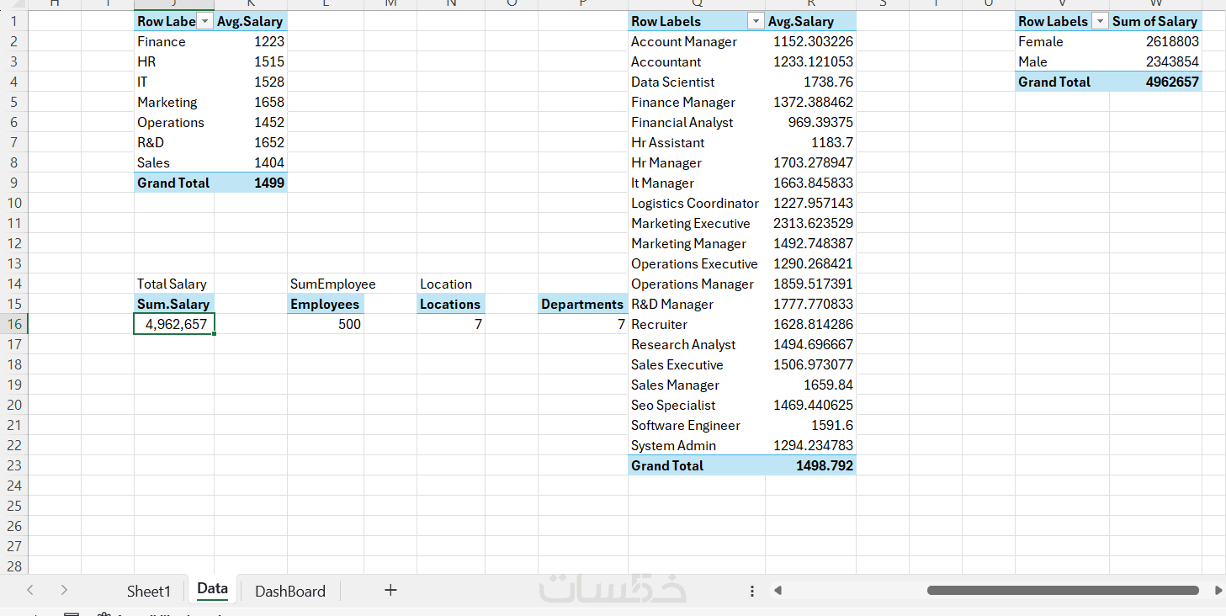
Task: Add a new sheet with the plus icon
Action: [390, 590]
